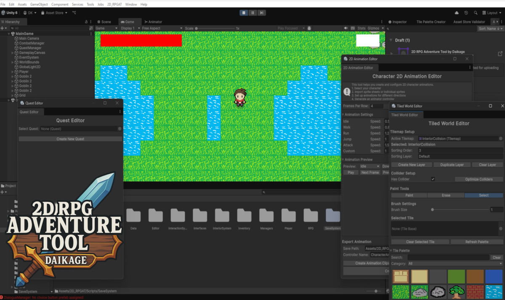Select the tree tile in Tile Palette
Image resolution: width=505 pixels, height=300 pixels.
click(x=457, y=292)
